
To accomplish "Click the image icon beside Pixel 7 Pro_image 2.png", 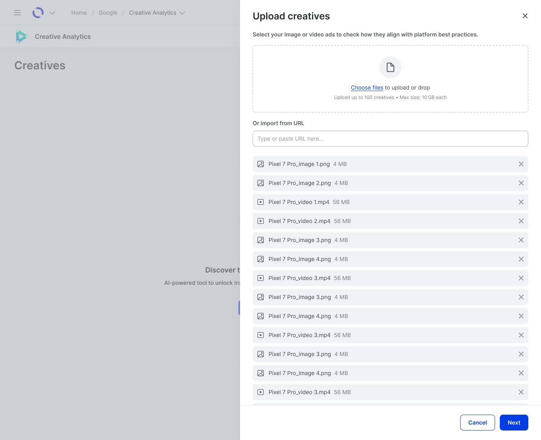I will 261,183.
